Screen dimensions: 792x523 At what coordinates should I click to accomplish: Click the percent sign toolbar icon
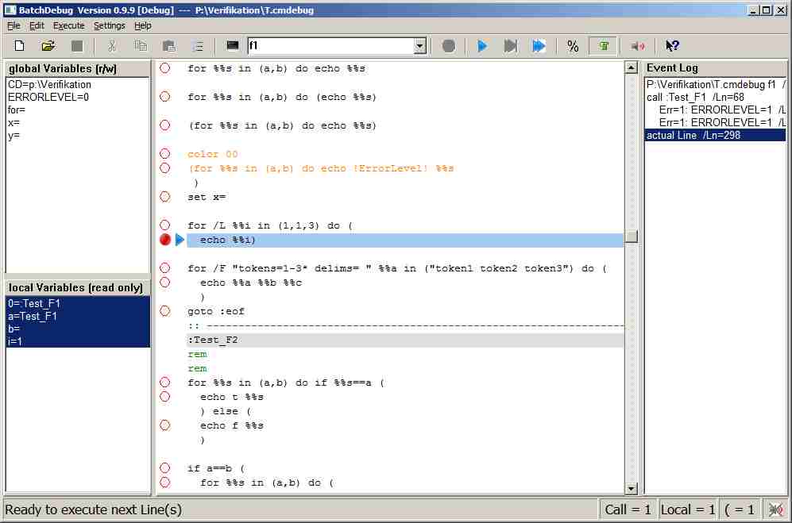[573, 46]
